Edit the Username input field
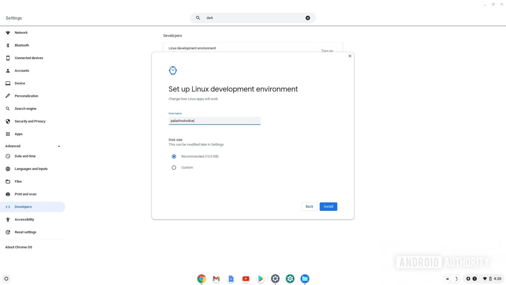 [x=214, y=121]
